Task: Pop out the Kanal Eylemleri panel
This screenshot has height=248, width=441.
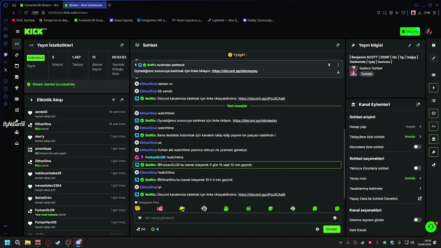Action: click(418, 104)
